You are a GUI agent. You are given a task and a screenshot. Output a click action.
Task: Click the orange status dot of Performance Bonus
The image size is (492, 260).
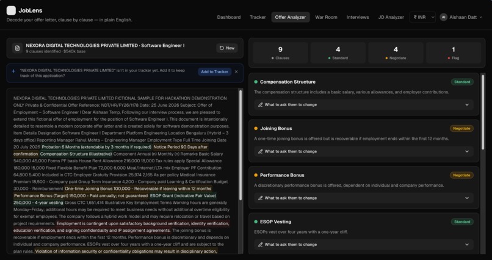click(x=256, y=175)
